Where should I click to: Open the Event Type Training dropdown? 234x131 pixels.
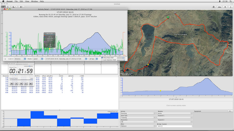pyautogui.click(x=138, y=117)
